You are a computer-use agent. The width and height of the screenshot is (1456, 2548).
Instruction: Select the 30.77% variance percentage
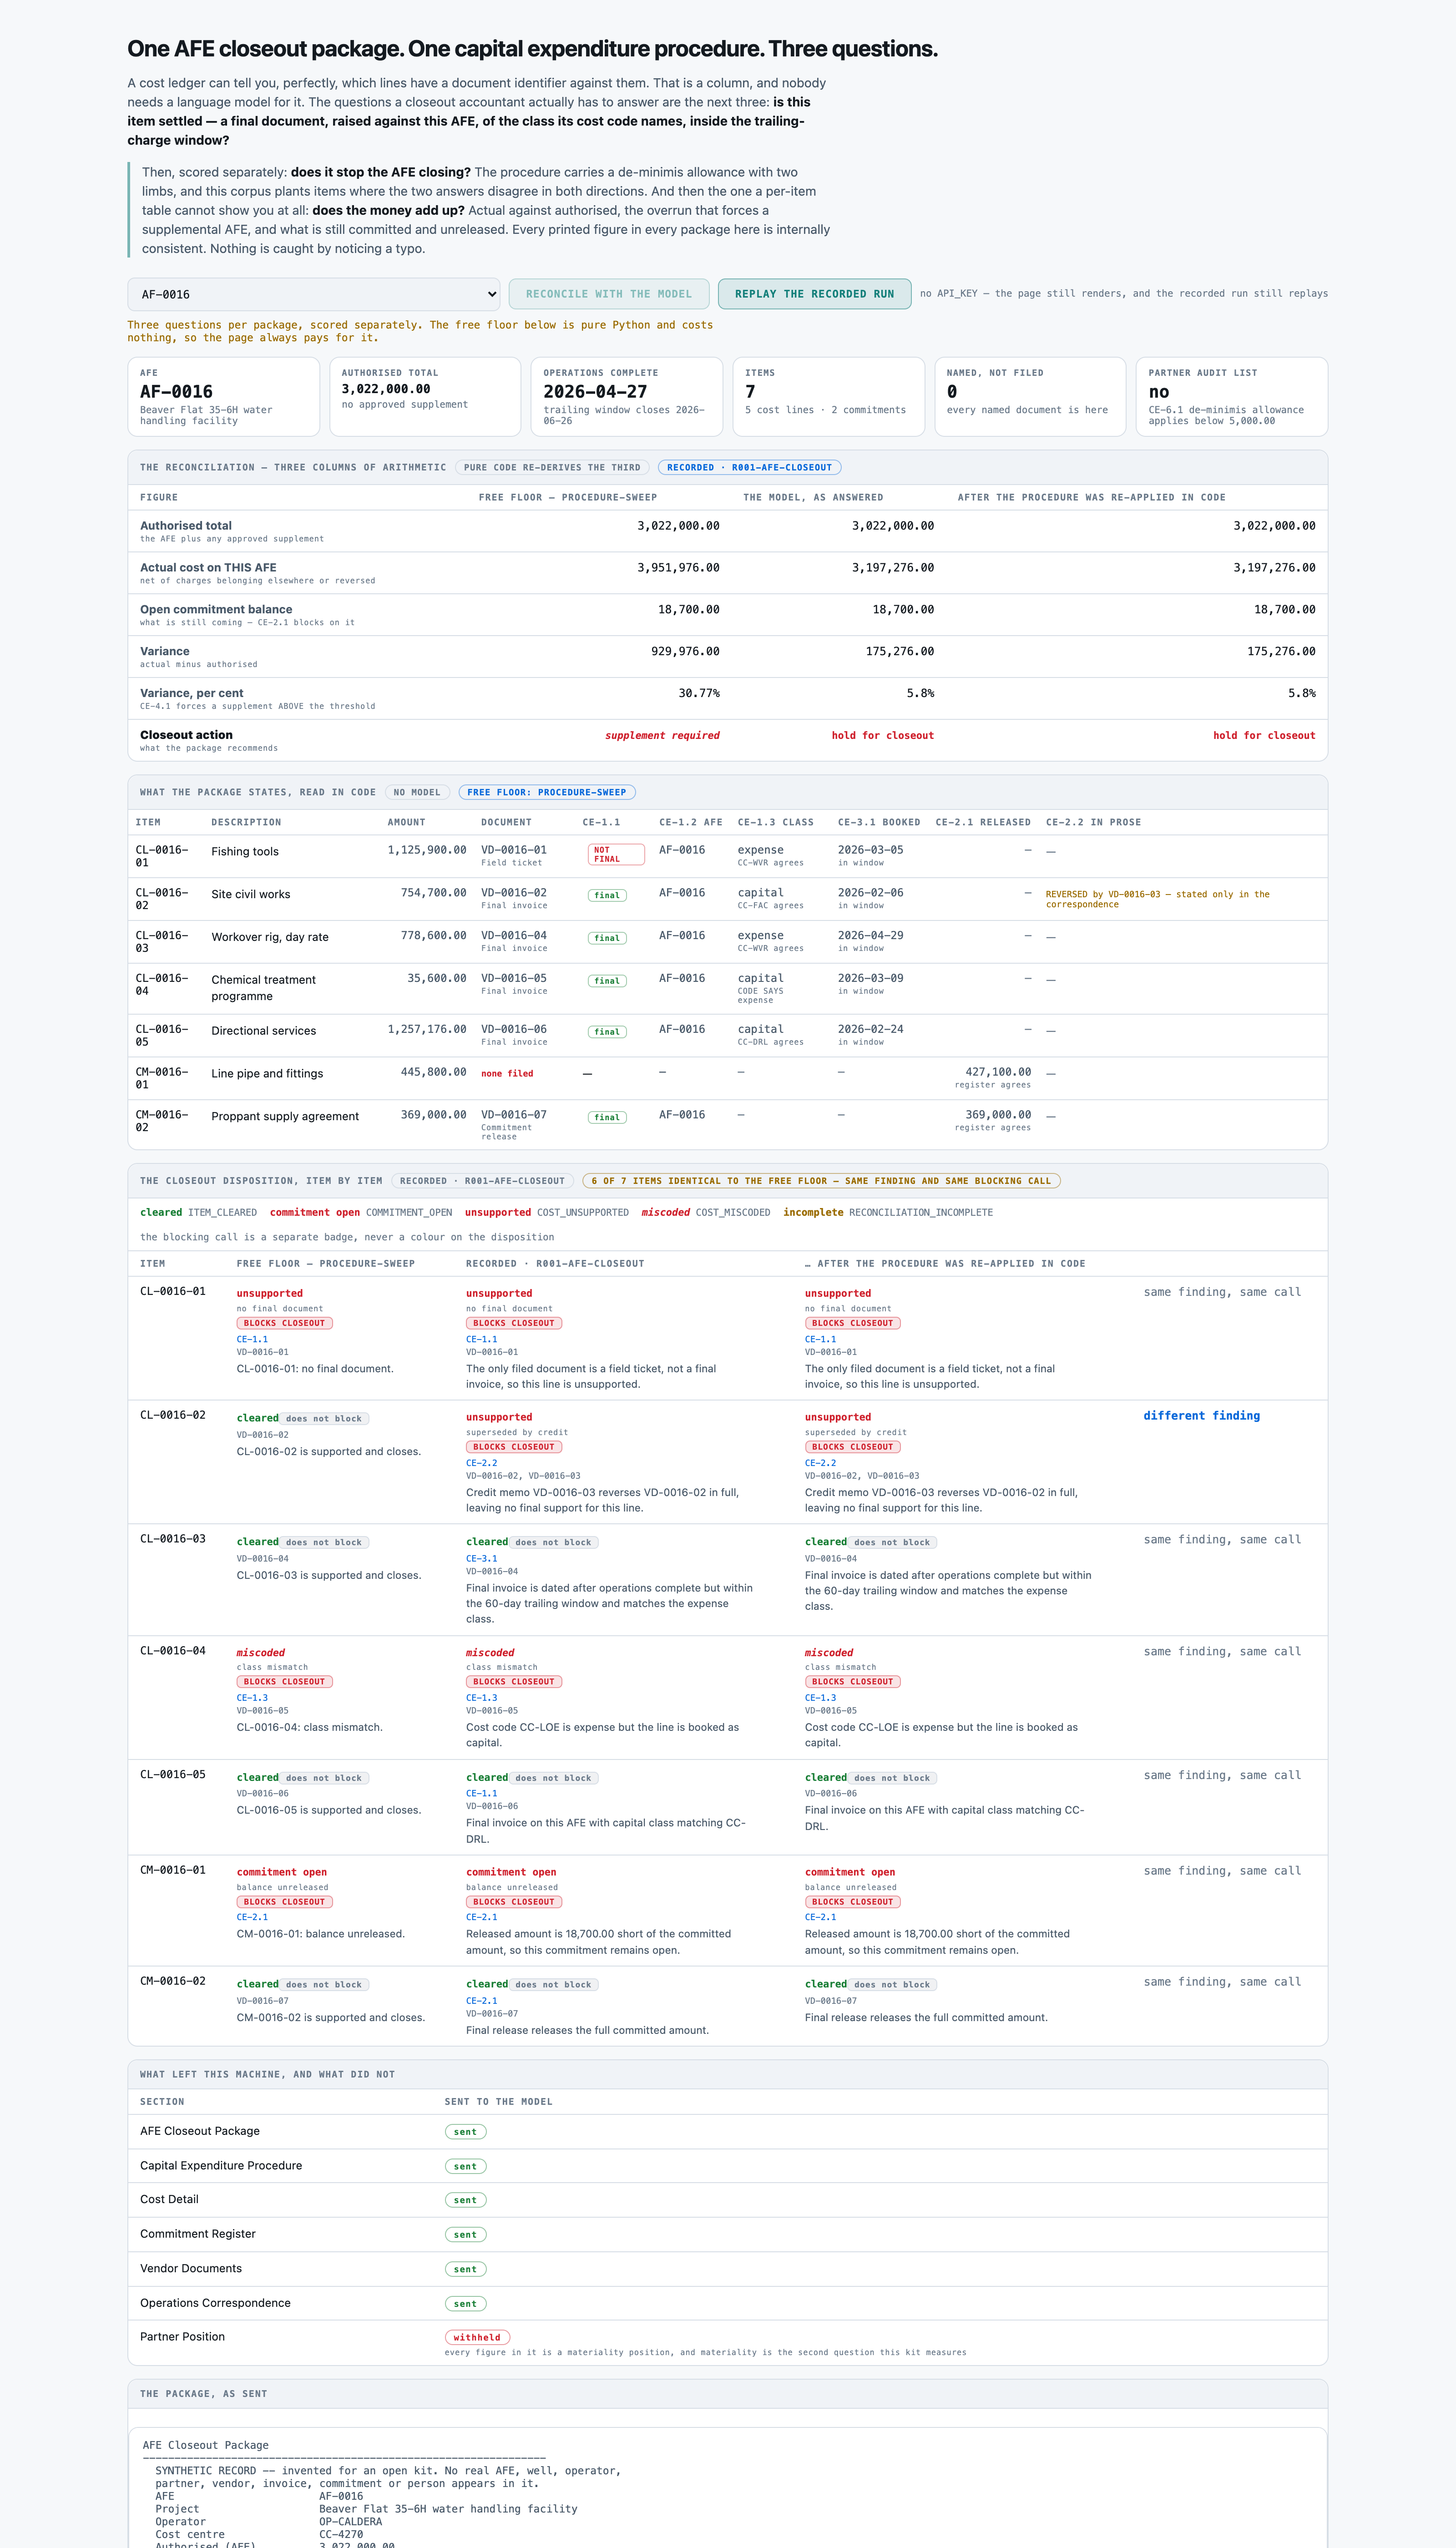[x=699, y=693]
